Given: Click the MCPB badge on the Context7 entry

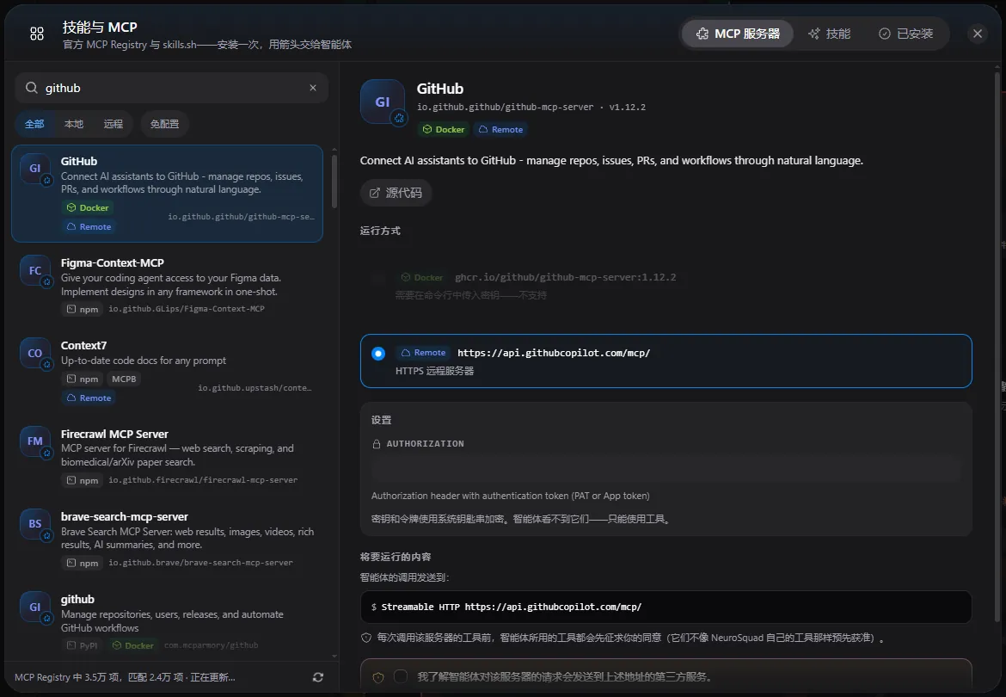Looking at the screenshot, I should pos(124,379).
